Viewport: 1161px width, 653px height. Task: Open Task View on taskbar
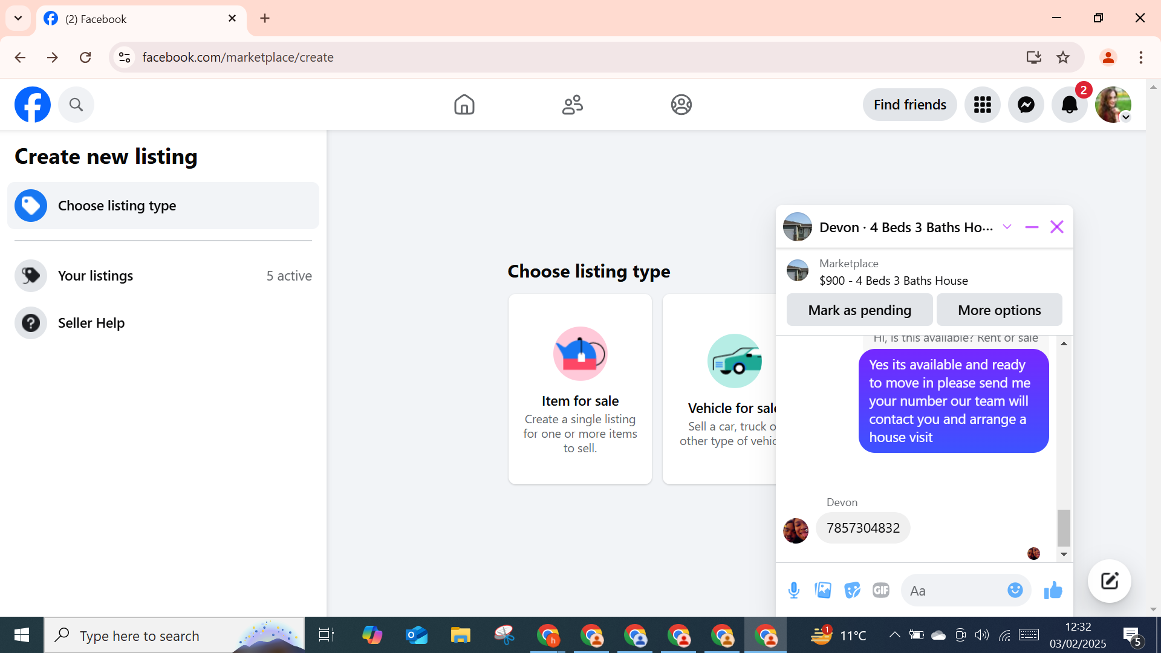327,635
